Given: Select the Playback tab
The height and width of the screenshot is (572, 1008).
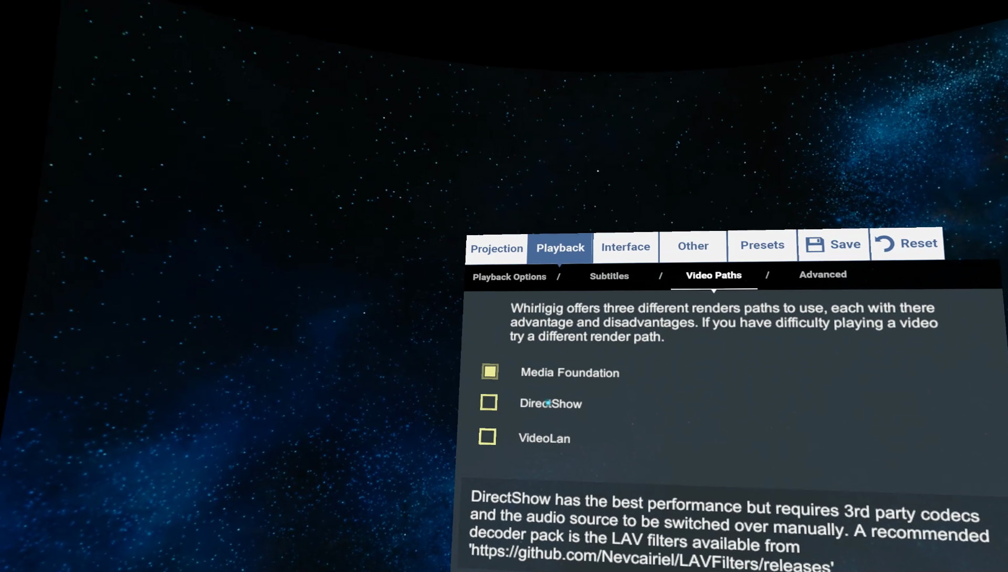Looking at the screenshot, I should (560, 247).
